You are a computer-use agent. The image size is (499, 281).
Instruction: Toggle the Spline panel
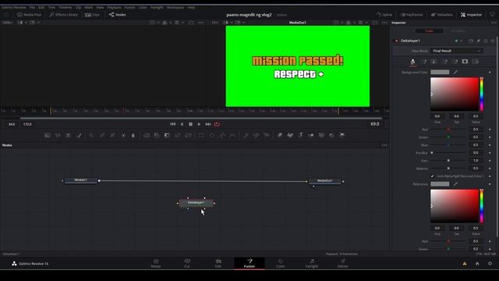[384, 15]
